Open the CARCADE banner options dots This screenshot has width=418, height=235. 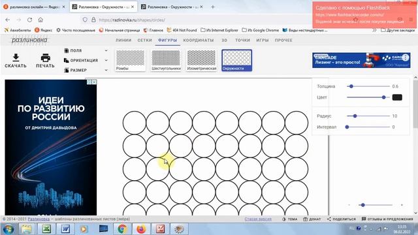click(406, 57)
